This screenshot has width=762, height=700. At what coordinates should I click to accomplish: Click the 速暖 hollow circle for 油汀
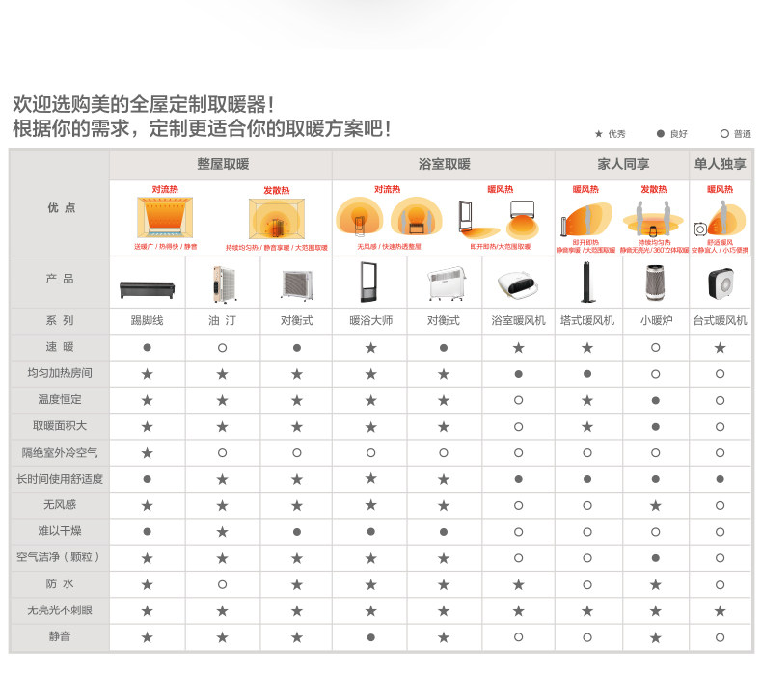pos(222,348)
